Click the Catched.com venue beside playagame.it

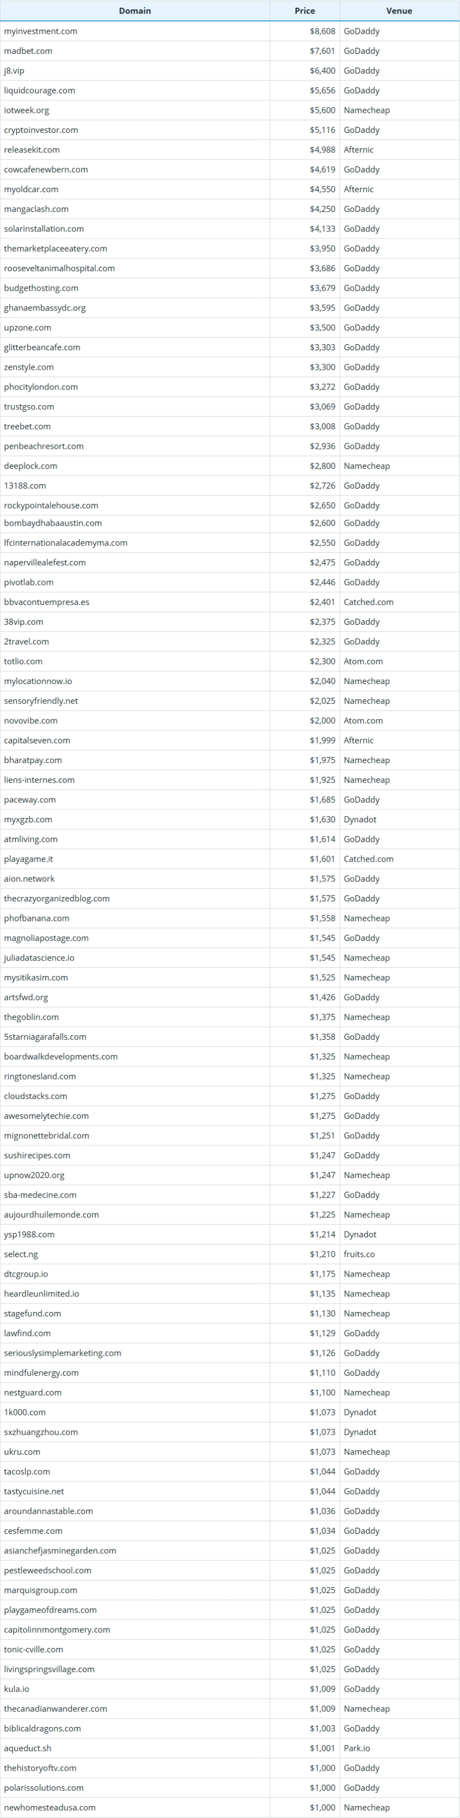[369, 859]
